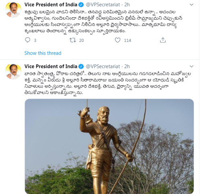
Task: Open the 2h timestamp of second tweet
Action: pyautogui.click(x=127, y=67)
